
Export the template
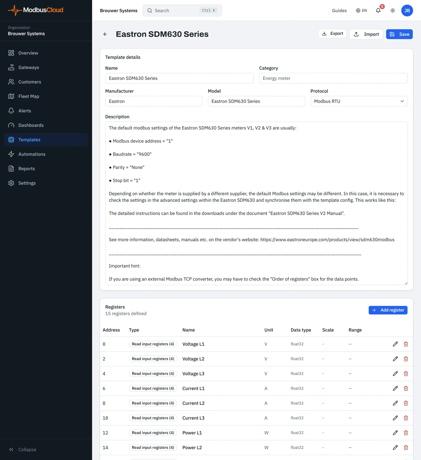pyautogui.click(x=332, y=34)
